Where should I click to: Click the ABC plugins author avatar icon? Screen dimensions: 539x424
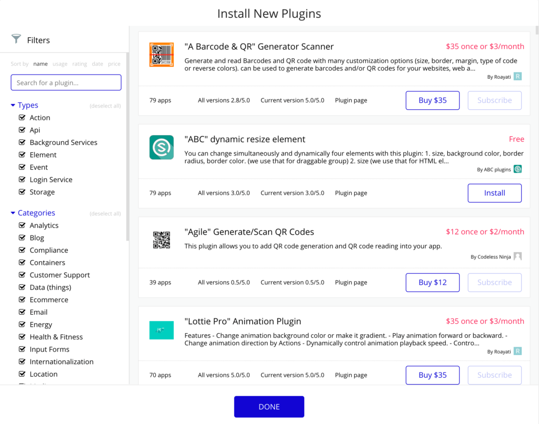tap(517, 169)
